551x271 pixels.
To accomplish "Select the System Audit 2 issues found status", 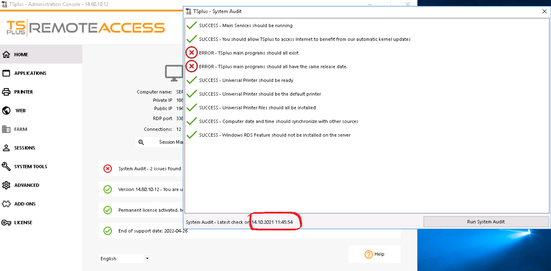I will [149, 169].
